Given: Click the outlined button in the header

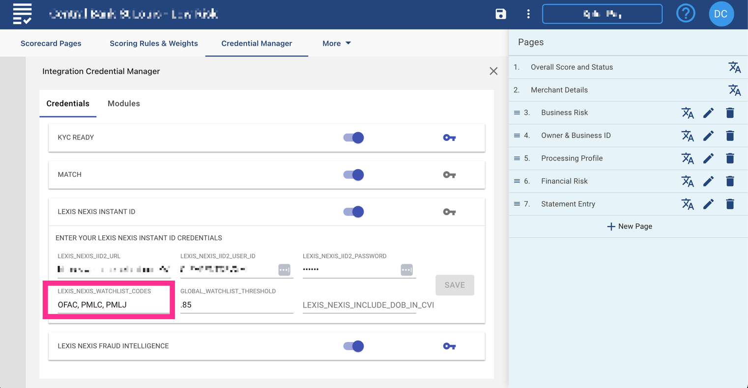Looking at the screenshot, I should click(602, 14).
